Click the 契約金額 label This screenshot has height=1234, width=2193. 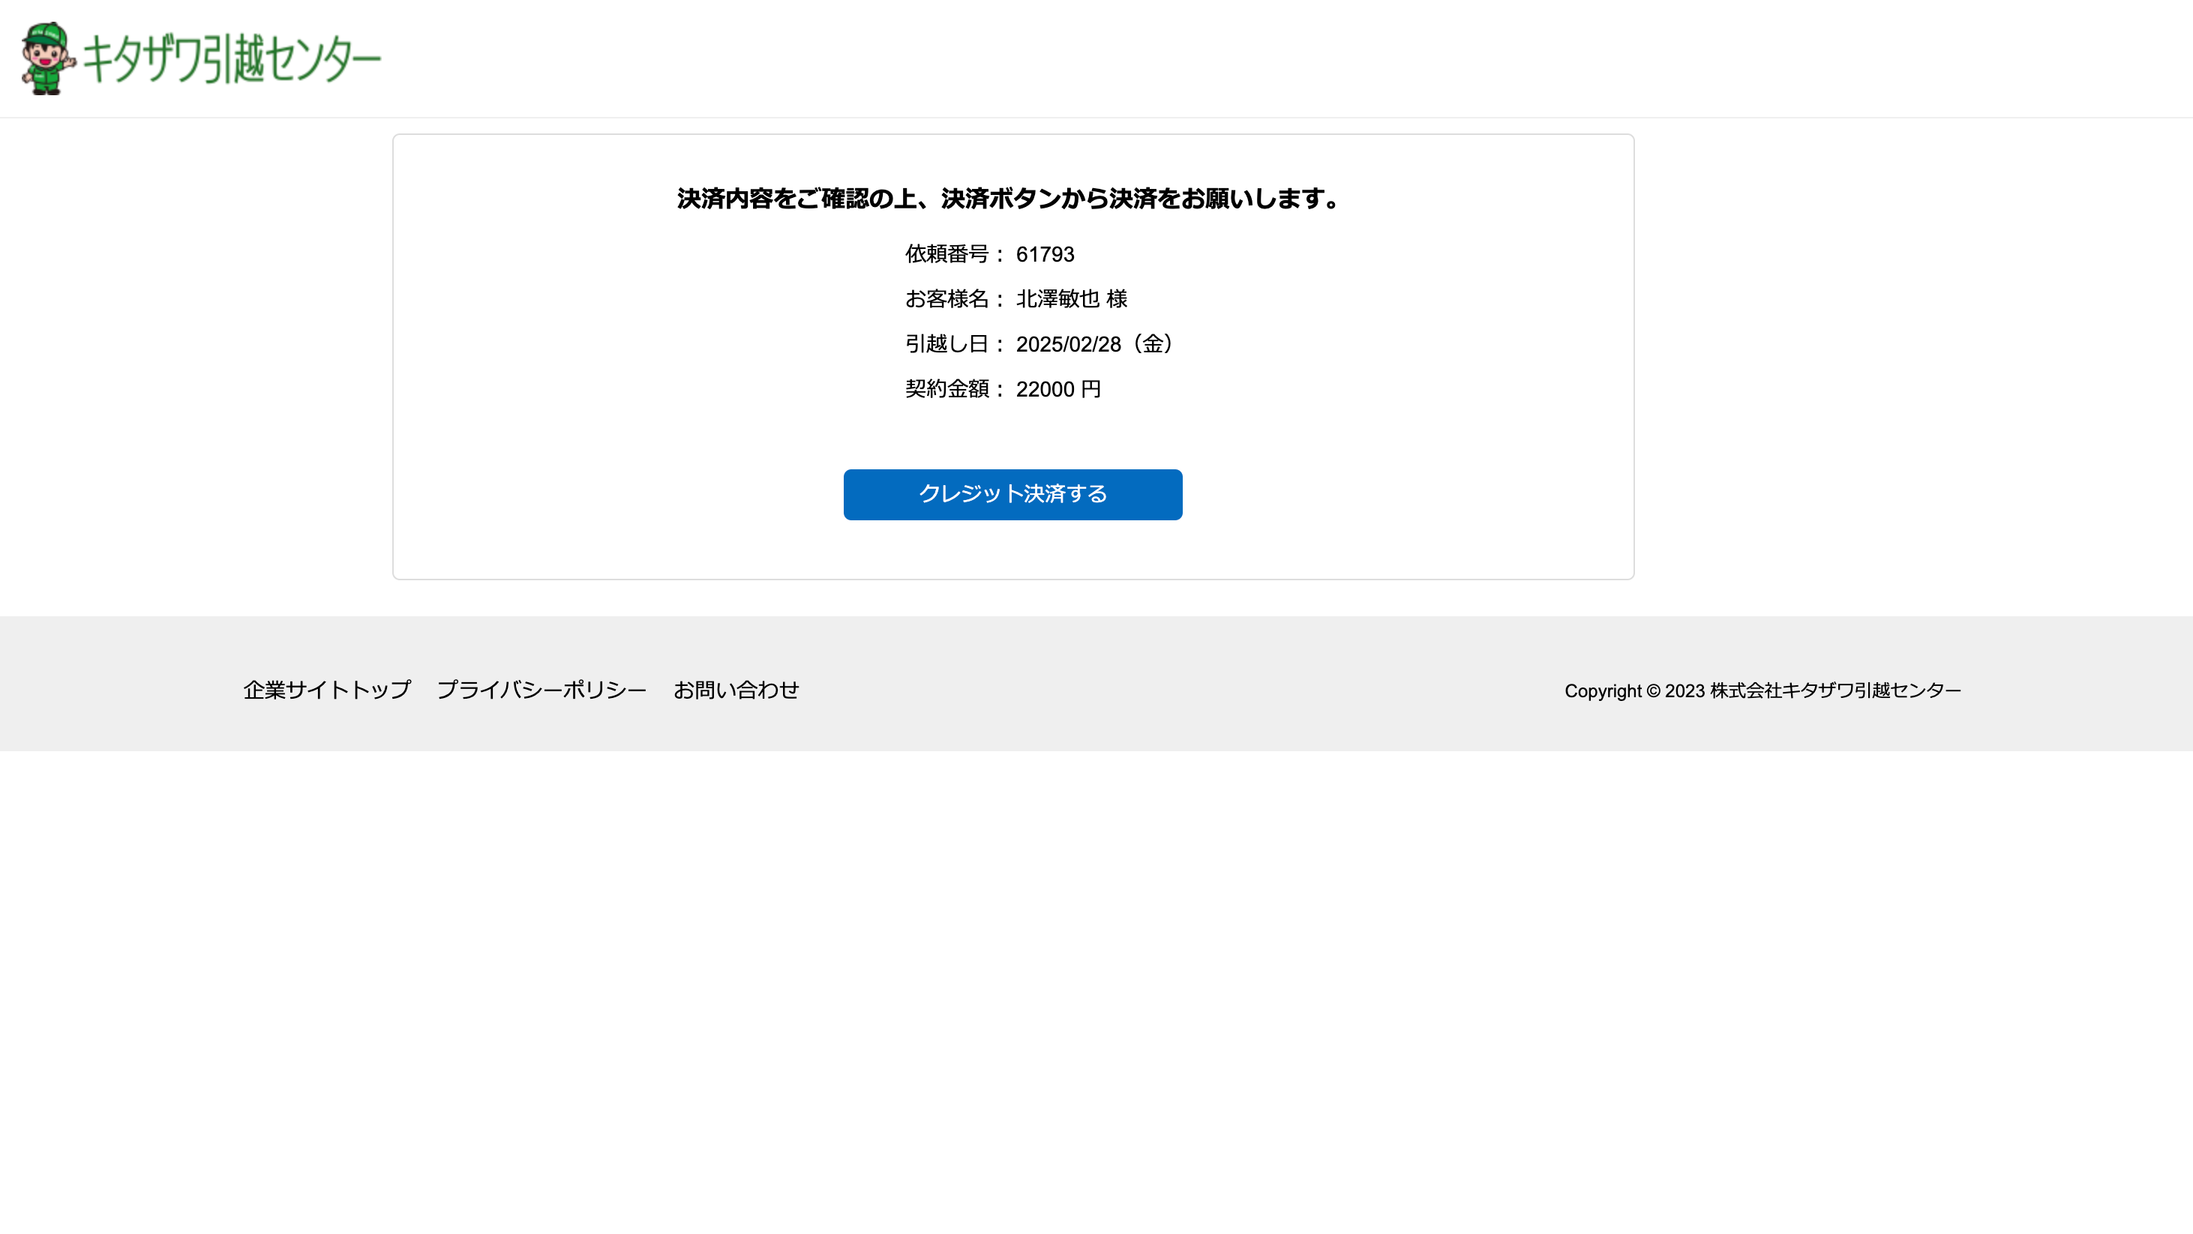click(946, 390)
